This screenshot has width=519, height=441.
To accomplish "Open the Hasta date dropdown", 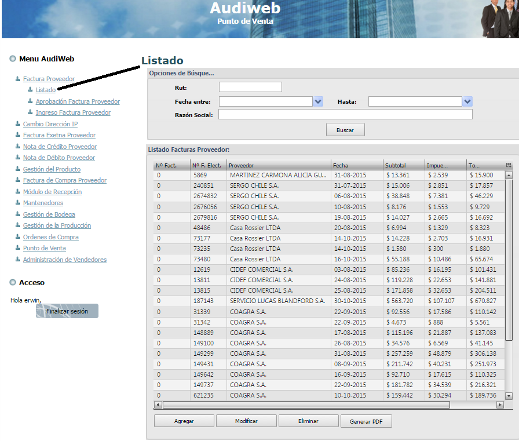I will click(467, 101).
